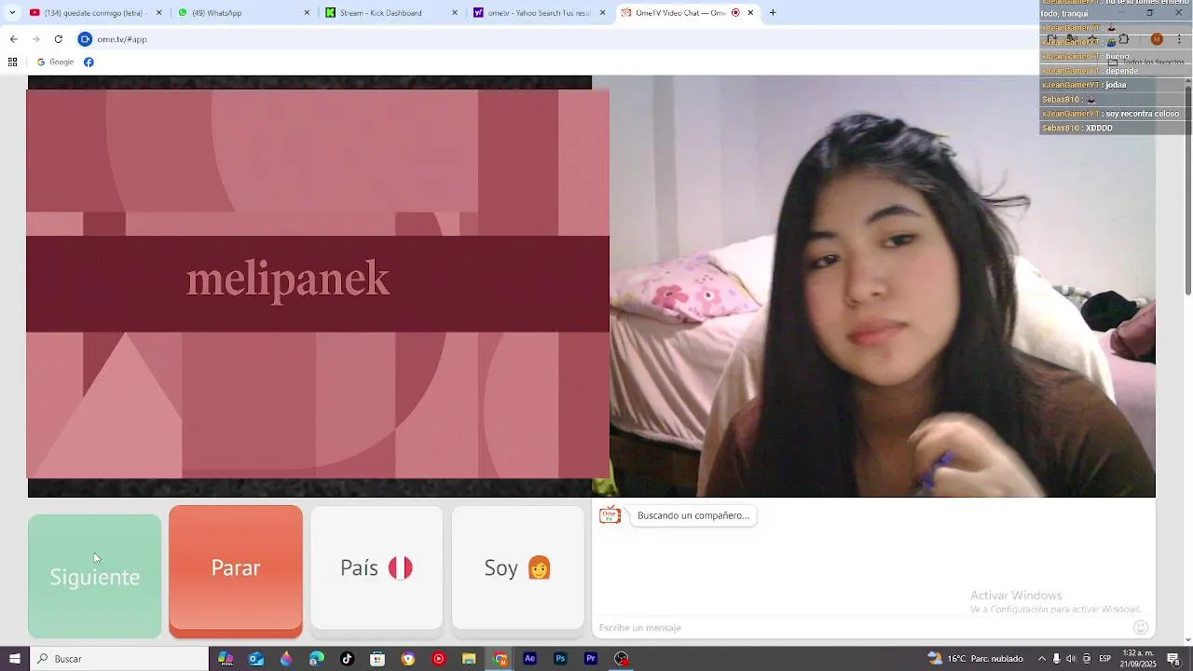Click the woman emoji icon next to Soy
Screen dimensions: 1193x671
coord(540,568)
